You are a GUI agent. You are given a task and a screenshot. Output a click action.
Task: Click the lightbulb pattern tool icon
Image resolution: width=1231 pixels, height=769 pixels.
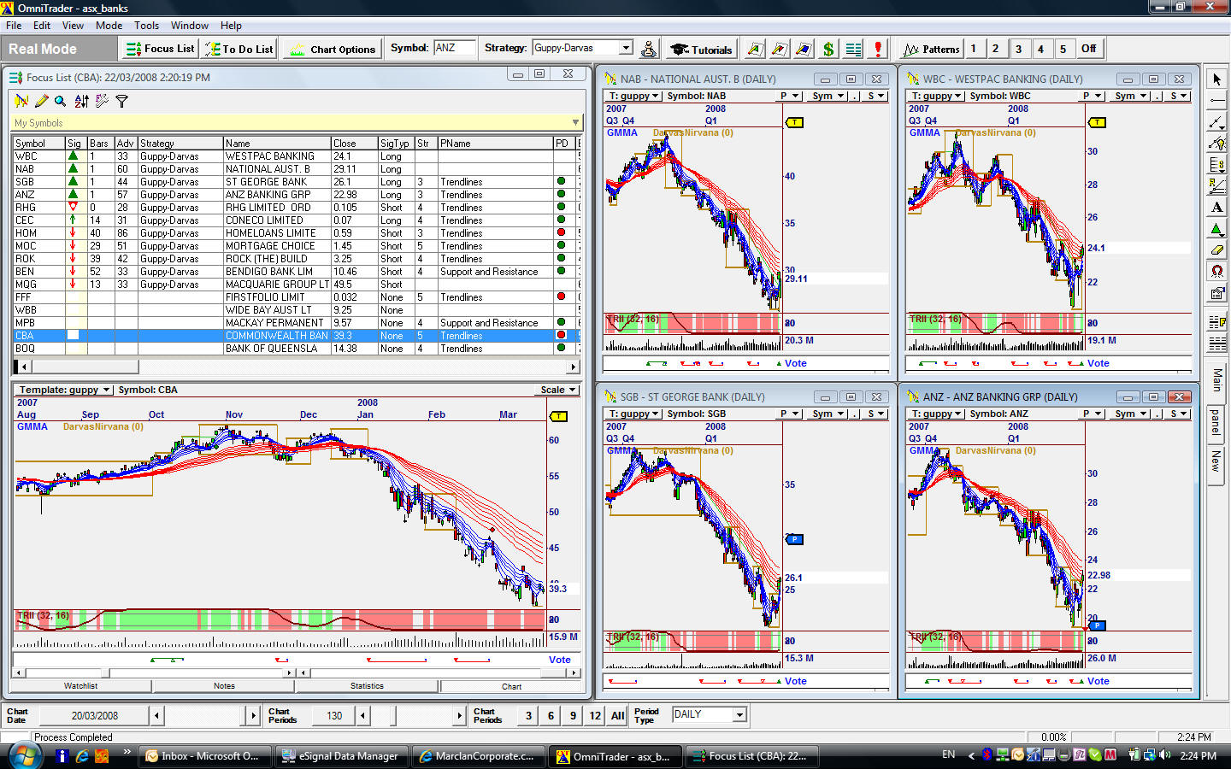tap(1216, 143)
